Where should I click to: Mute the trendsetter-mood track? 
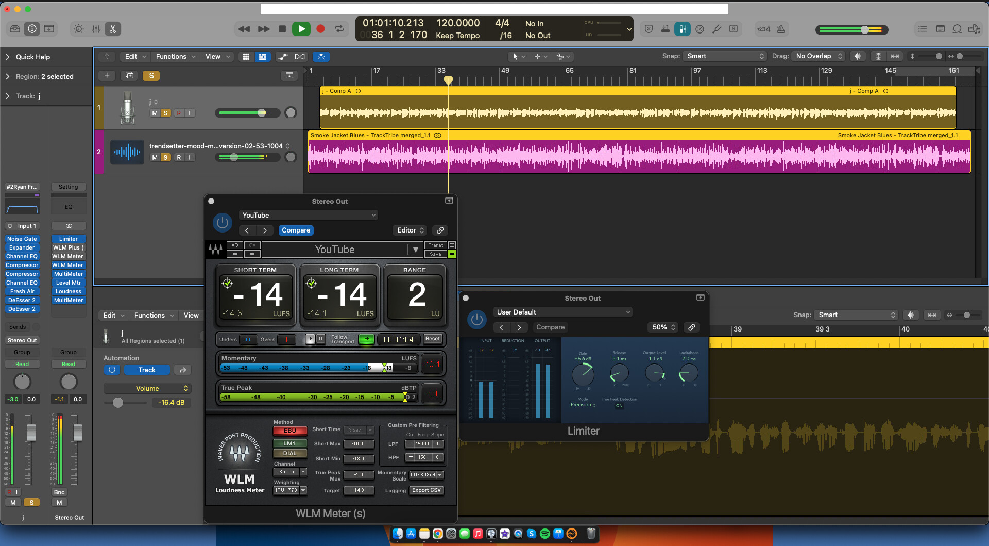coord(155,157)
